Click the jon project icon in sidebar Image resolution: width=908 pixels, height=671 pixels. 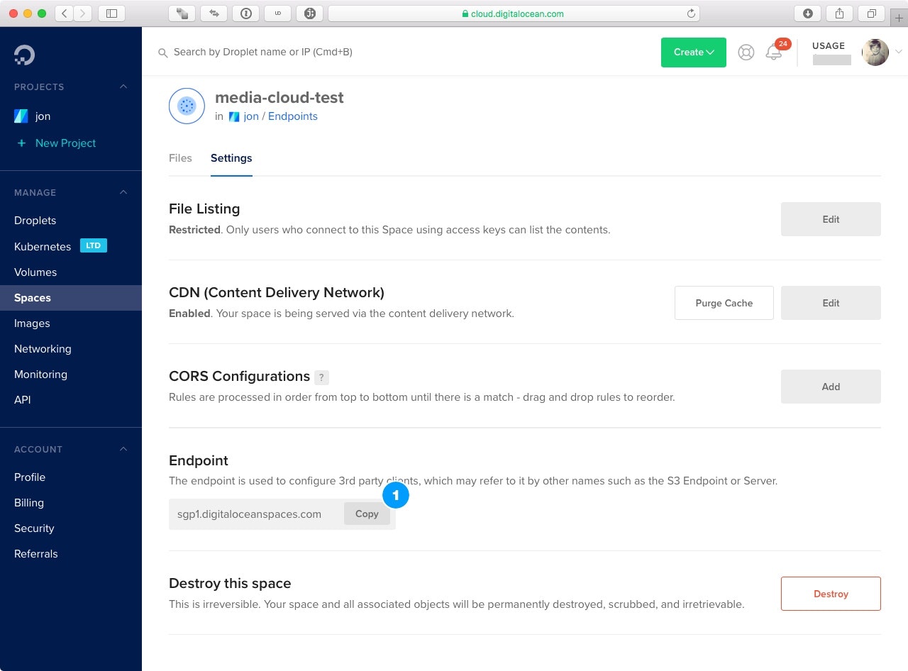pyautogui.click(x=21, y=116)
